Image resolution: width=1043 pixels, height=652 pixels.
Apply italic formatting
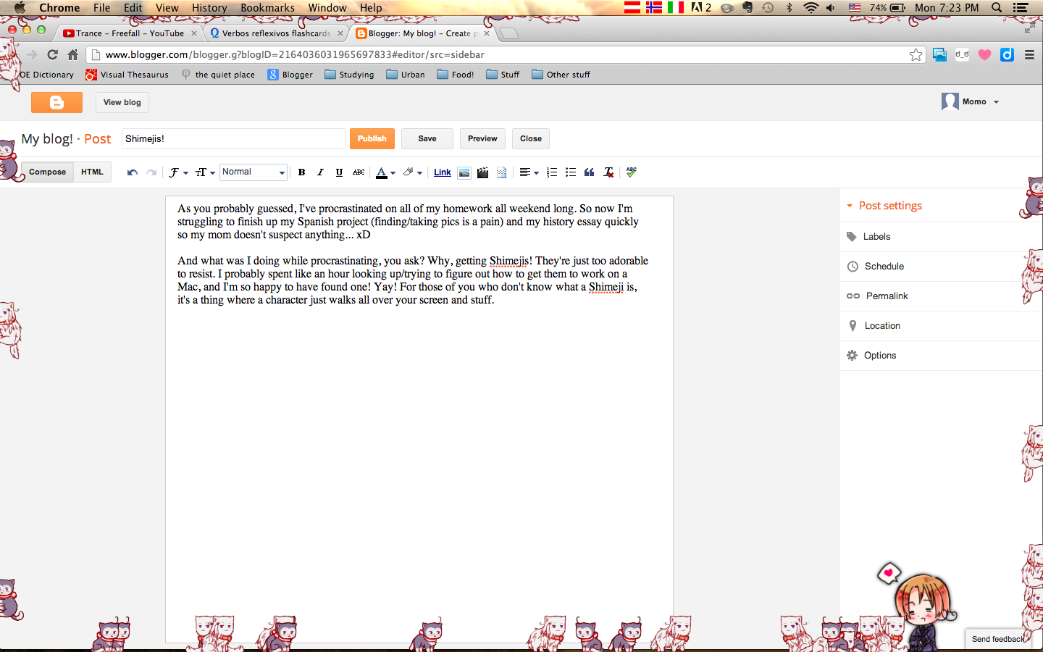[x=320, y=172]
